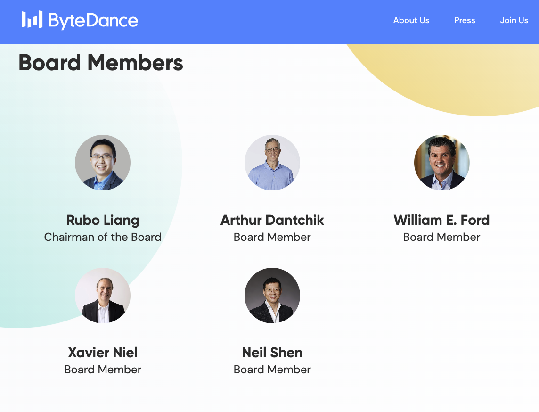Select Board Member label below William E. Ford

(x=441, y=237)
